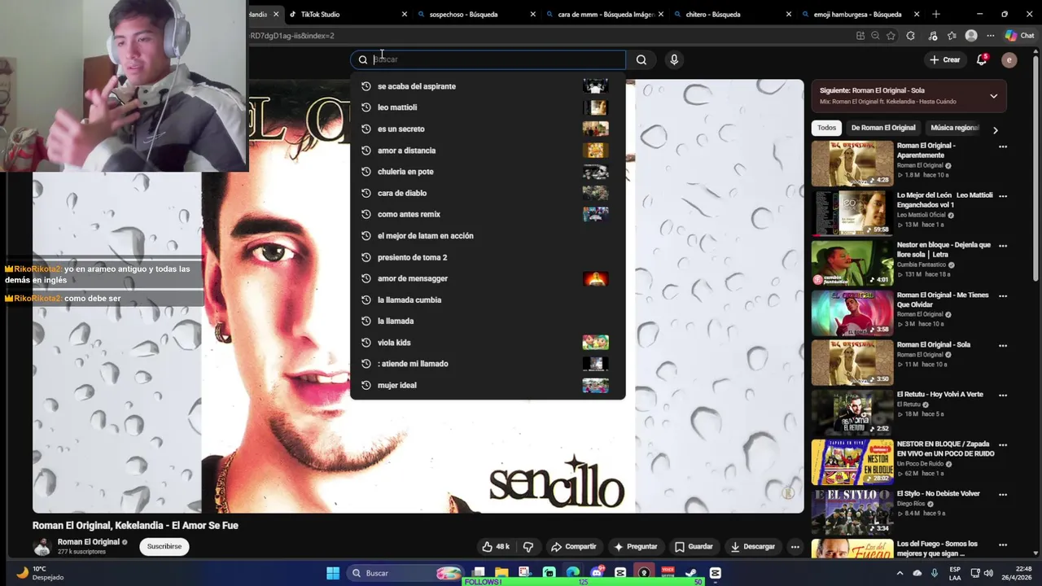Select suggestion 'amor a distancia'
This screenshot has width=1042, height=586.
pos(488,151)
